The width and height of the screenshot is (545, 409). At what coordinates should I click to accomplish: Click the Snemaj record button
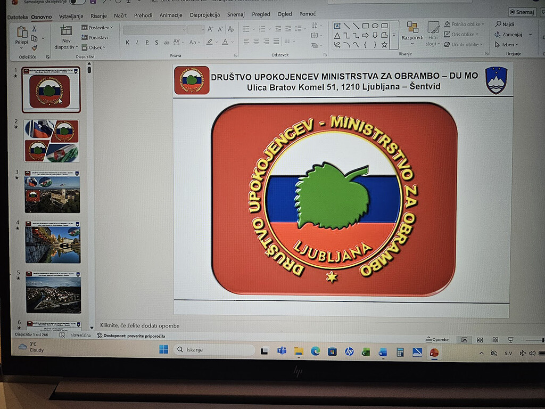[x=522, y=12]
